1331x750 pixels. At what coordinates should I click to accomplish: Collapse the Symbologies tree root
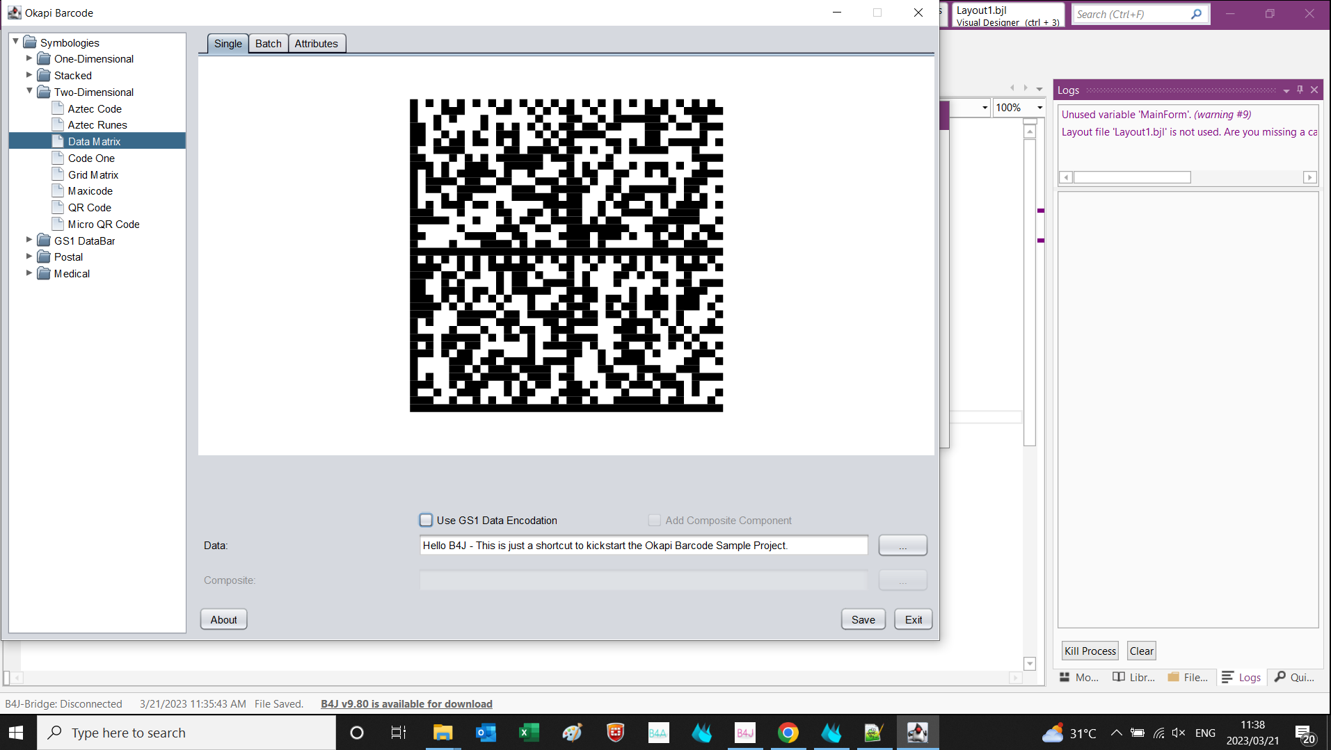15,42
